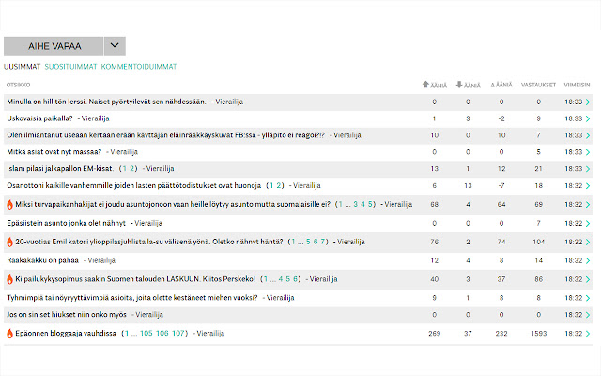Click the flame icon beside the Kilpailukykysopimus thread

[9, 279]
